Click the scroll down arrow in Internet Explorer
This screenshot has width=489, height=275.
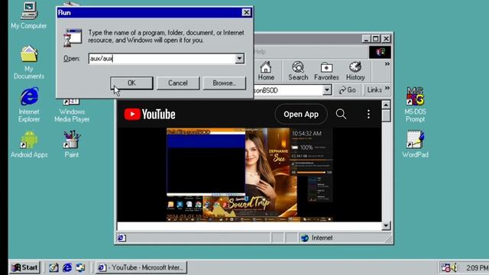coord(386,225)
